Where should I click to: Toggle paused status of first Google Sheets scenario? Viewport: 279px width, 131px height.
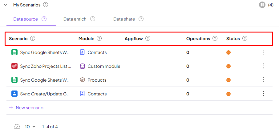click(x=228, y=52)
